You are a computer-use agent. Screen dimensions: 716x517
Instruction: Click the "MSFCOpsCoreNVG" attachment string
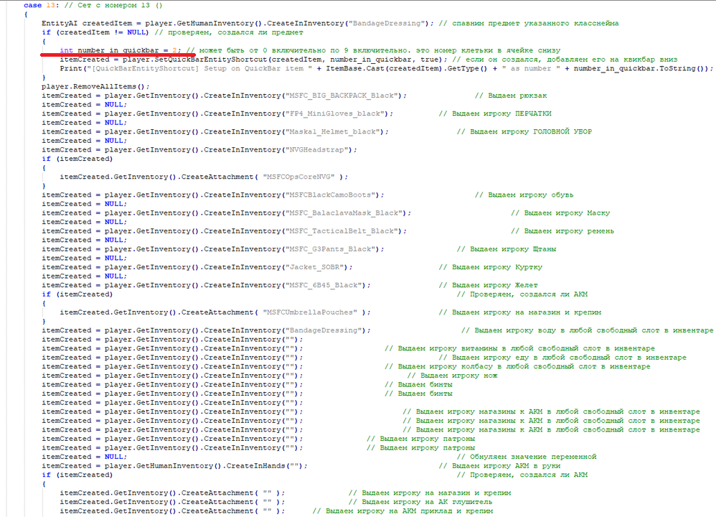pos(301,177)
